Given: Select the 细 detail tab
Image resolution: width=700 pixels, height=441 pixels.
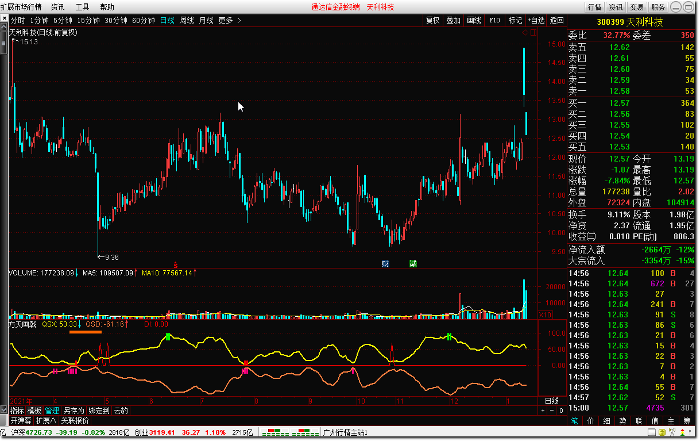Looking at the screenshot, I should (x=607, y=421).
